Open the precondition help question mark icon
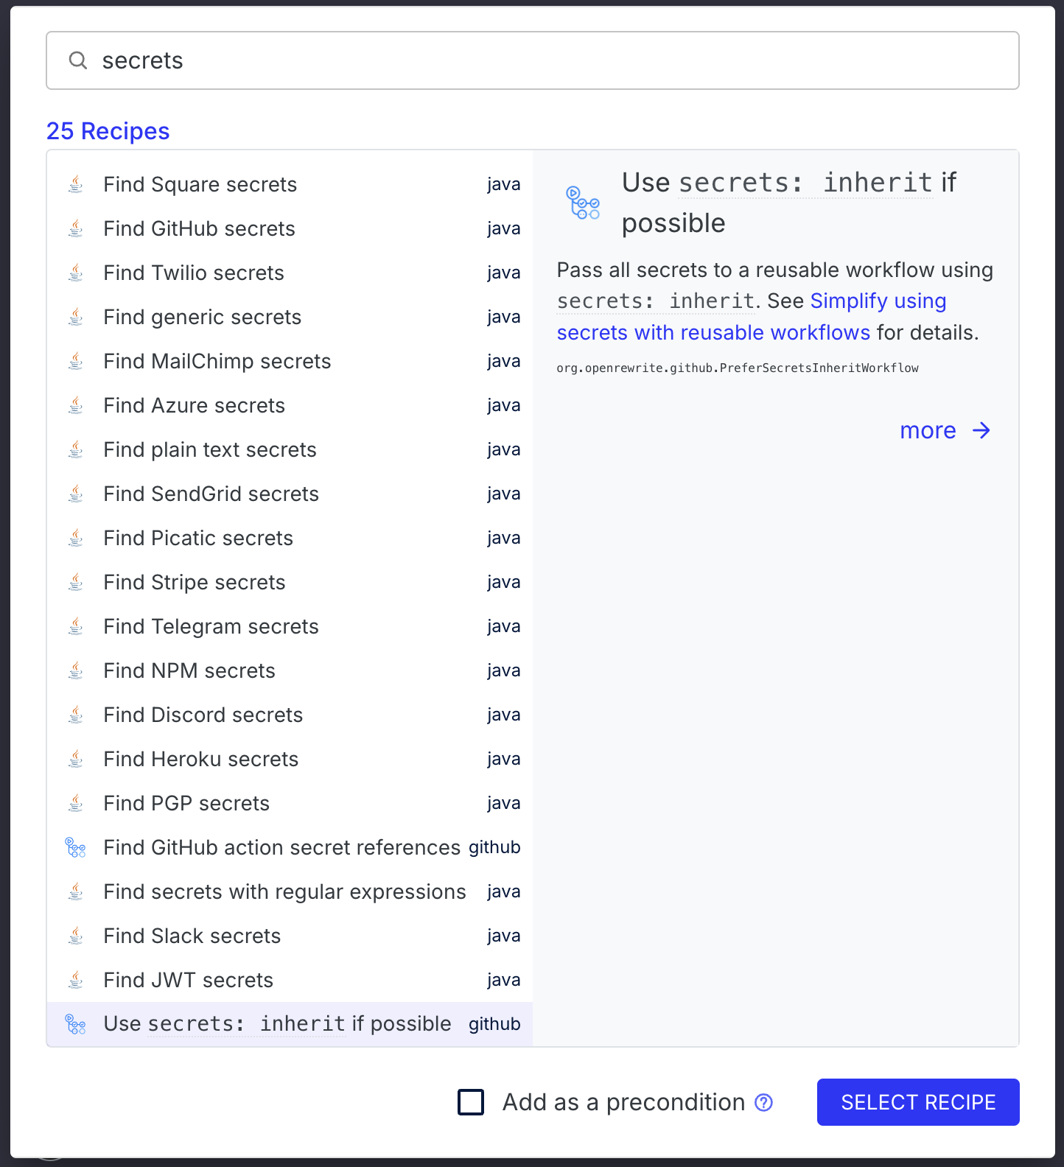The width and height of the screenshot is (1064, 1167). coord(764,1102)
